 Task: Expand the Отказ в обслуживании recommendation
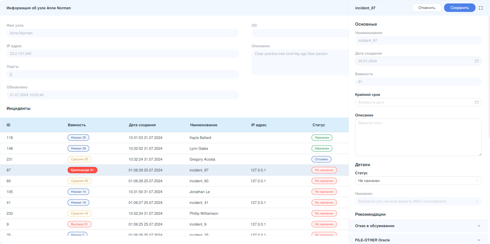click(418, 226)
